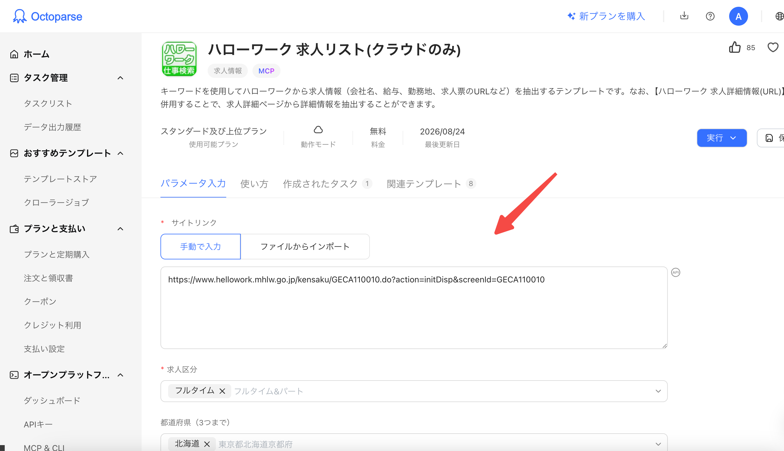Click sparkle icon beside 新プランを購入
784x451 pixels.
(x=571, y=16)
